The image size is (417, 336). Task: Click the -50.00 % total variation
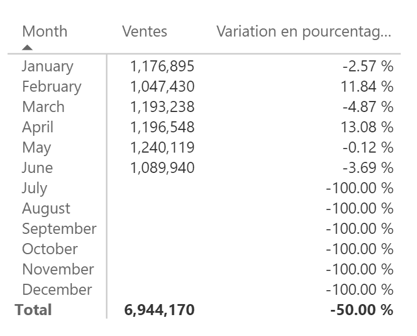click(x=362, y=310)
